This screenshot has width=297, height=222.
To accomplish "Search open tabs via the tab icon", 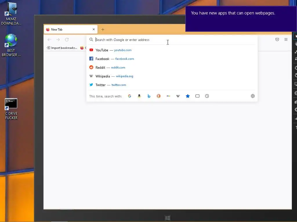I will point(197,96).
